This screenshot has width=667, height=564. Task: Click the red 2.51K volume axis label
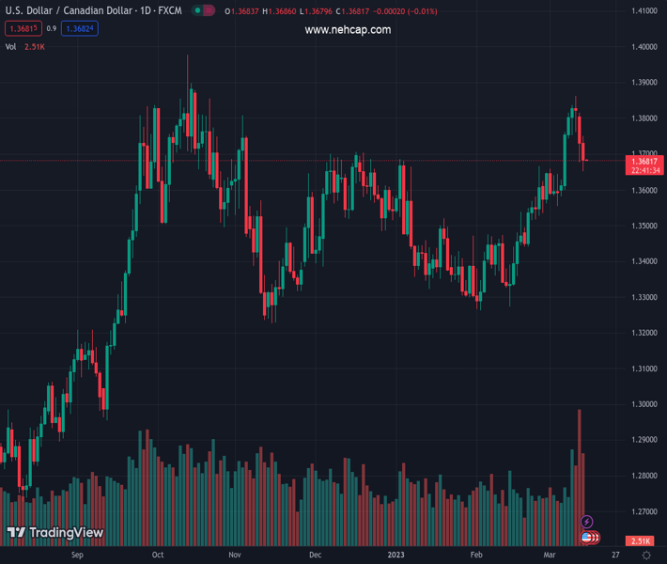coord(644,541)
